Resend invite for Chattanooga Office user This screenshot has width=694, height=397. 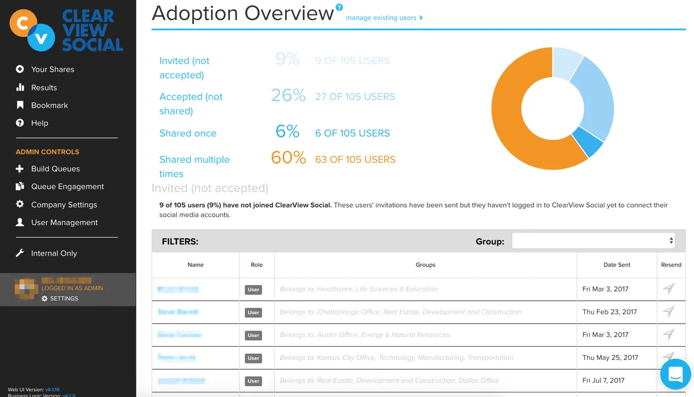[x=669, y=312]
